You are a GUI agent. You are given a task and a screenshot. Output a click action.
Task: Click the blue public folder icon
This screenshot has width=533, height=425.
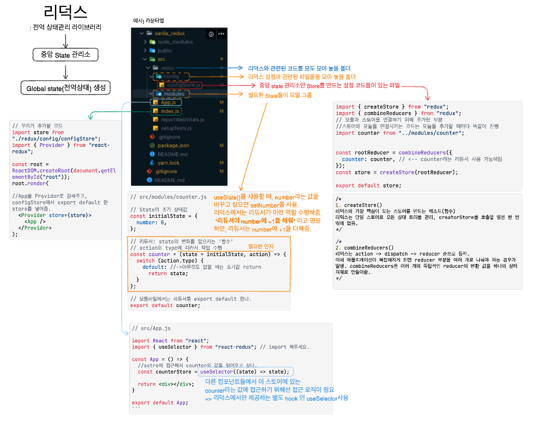coord(152,50)
